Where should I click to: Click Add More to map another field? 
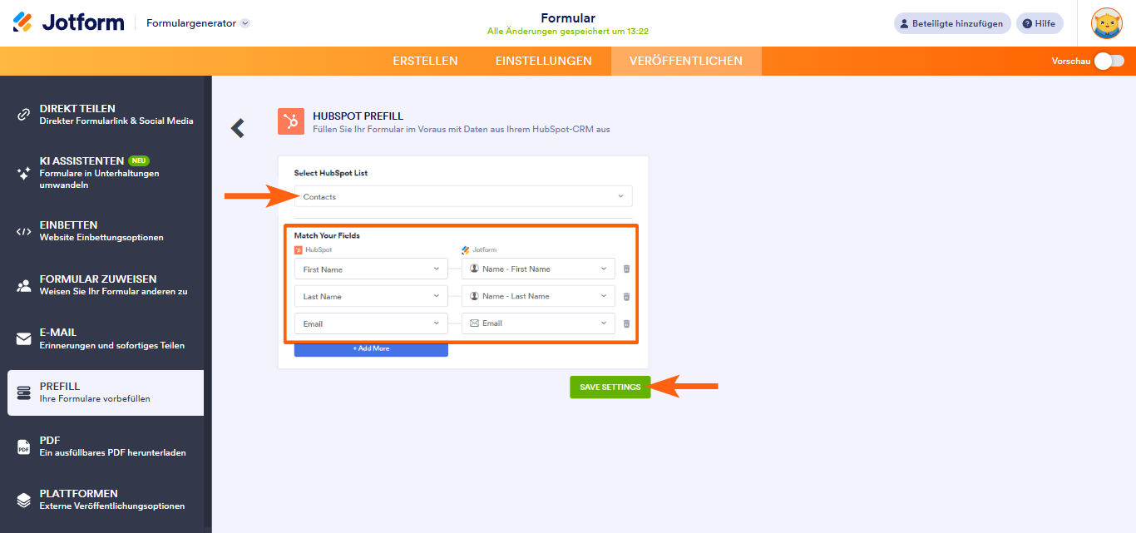coord(370,348)
